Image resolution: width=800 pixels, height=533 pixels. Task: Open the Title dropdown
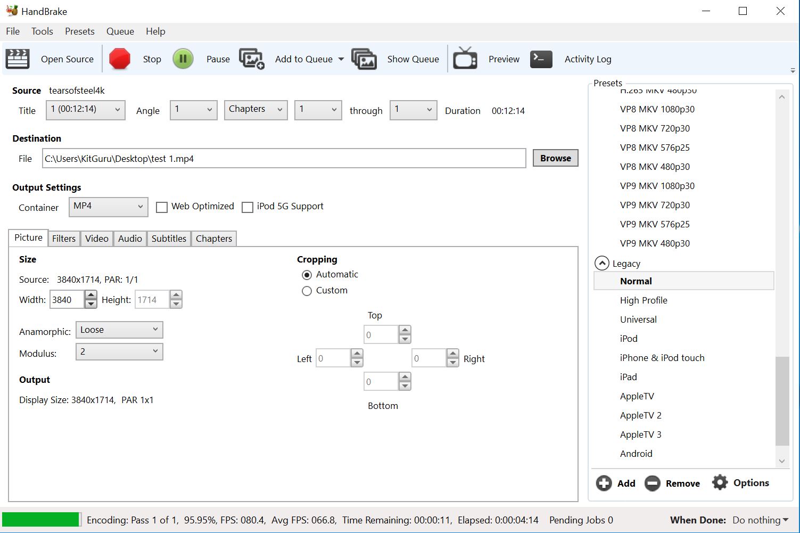pos(86,110)
